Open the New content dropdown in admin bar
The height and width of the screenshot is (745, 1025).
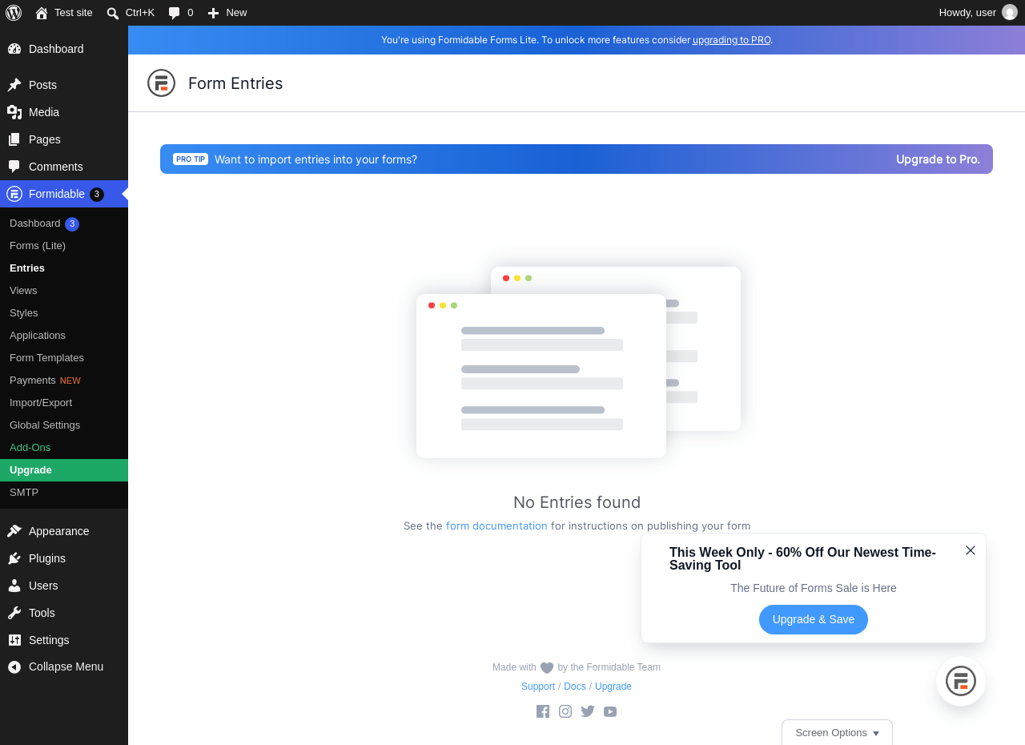[227, 13]
